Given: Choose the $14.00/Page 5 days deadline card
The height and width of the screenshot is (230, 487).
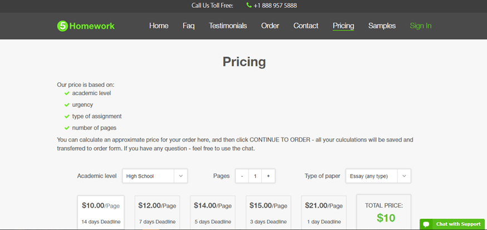Looking at the screenshot, I should click(213, 213).
